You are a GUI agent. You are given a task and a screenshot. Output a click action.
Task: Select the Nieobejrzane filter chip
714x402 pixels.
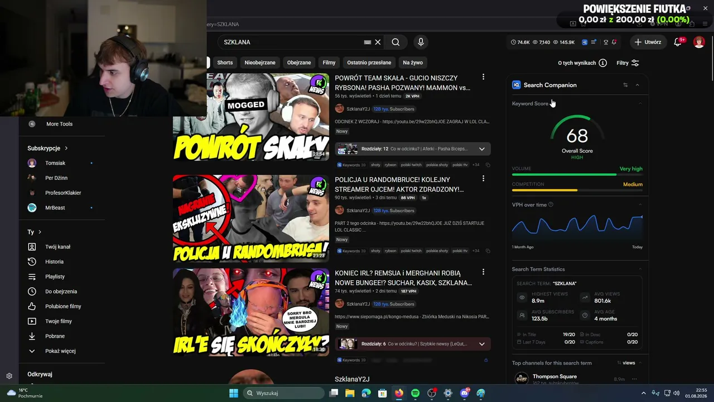point(260,63)
